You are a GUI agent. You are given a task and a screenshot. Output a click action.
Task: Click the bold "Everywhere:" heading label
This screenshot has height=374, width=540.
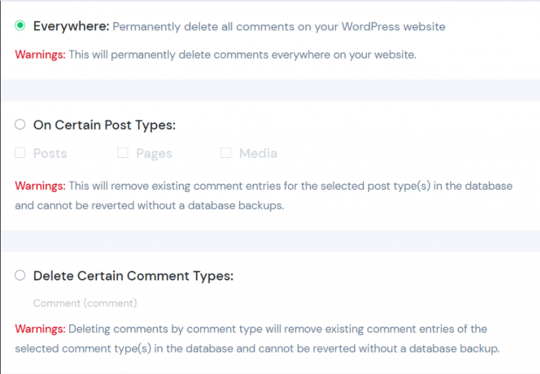tap(71, 26)
